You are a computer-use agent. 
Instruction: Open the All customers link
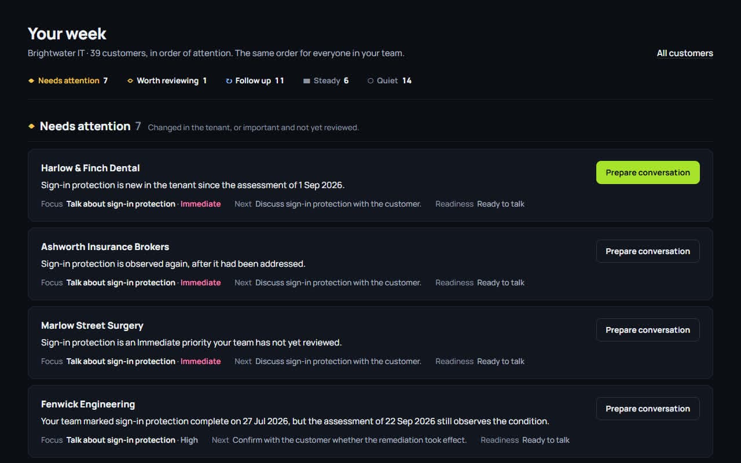pyautogui.click(x=685, y=53)
